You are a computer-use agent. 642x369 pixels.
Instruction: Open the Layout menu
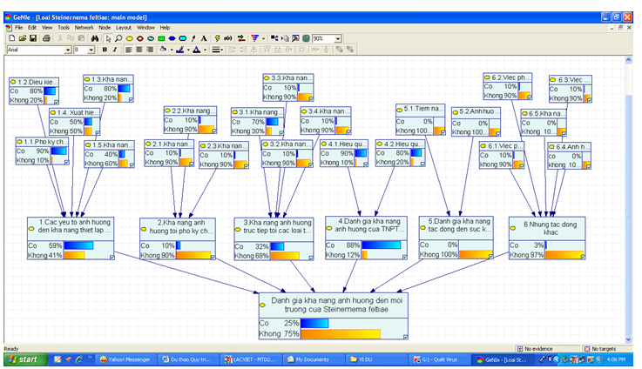(x=124, y=28)
